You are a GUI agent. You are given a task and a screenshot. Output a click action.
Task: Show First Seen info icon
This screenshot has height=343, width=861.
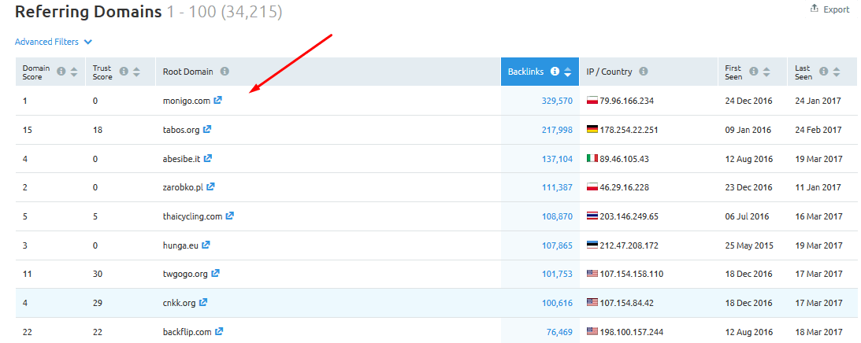click(x=753, y=72)
